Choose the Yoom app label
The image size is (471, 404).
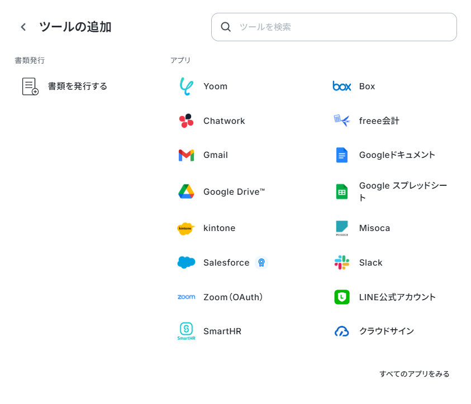(215, 86)
